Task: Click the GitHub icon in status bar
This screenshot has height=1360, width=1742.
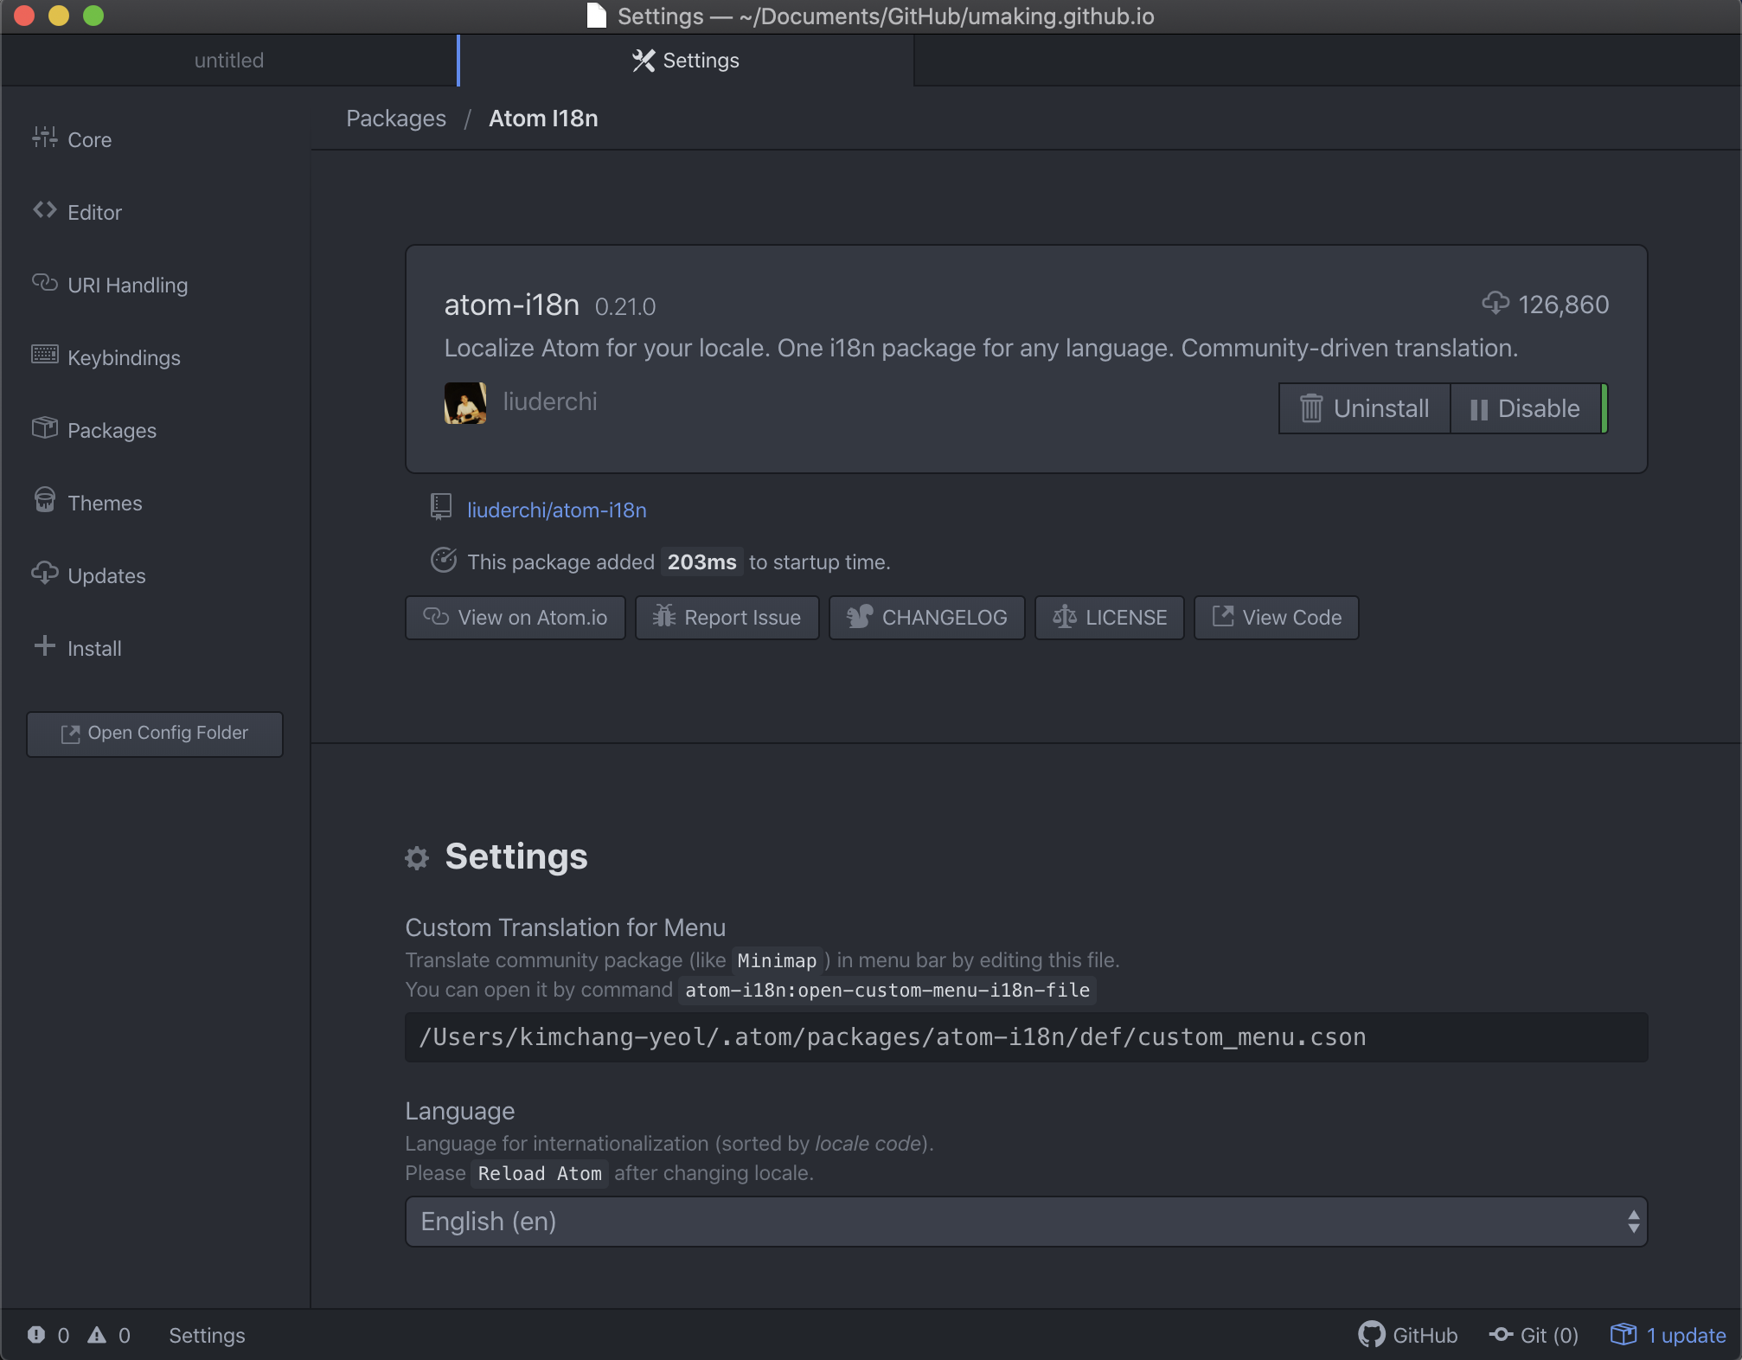Action: pyautogui.click(x=1372, y=1335)
